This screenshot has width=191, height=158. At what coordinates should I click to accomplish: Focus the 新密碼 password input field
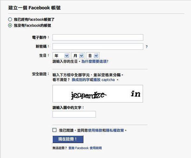pos(98,47)
